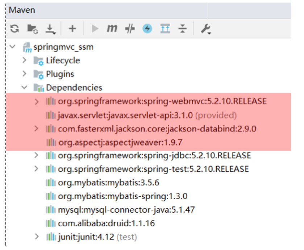Expand the Plugins node
This screenshot has width=304, height=250.
24,74
